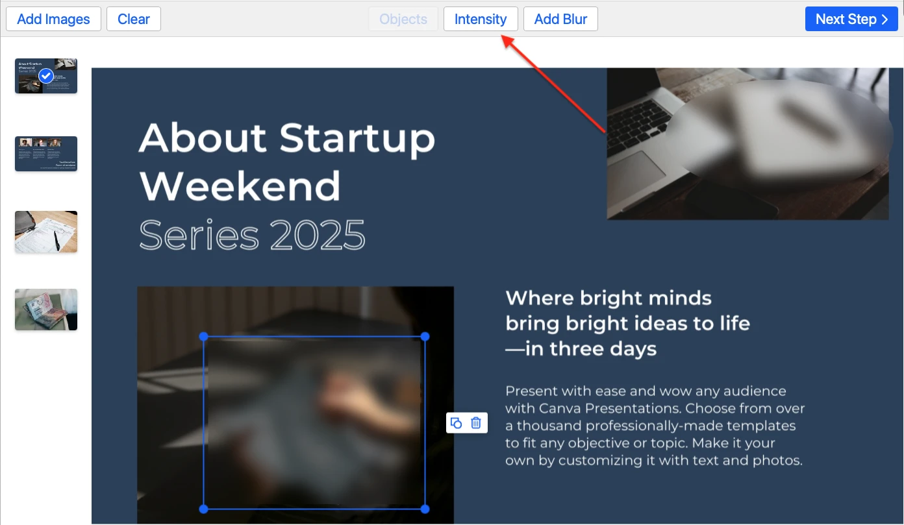Select the top-right handle of blur box
This screenshot has height=525, width=904.
click(425, 337)
